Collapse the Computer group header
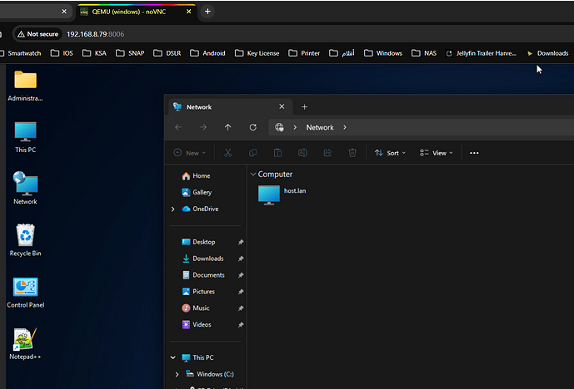 (252, 175)
